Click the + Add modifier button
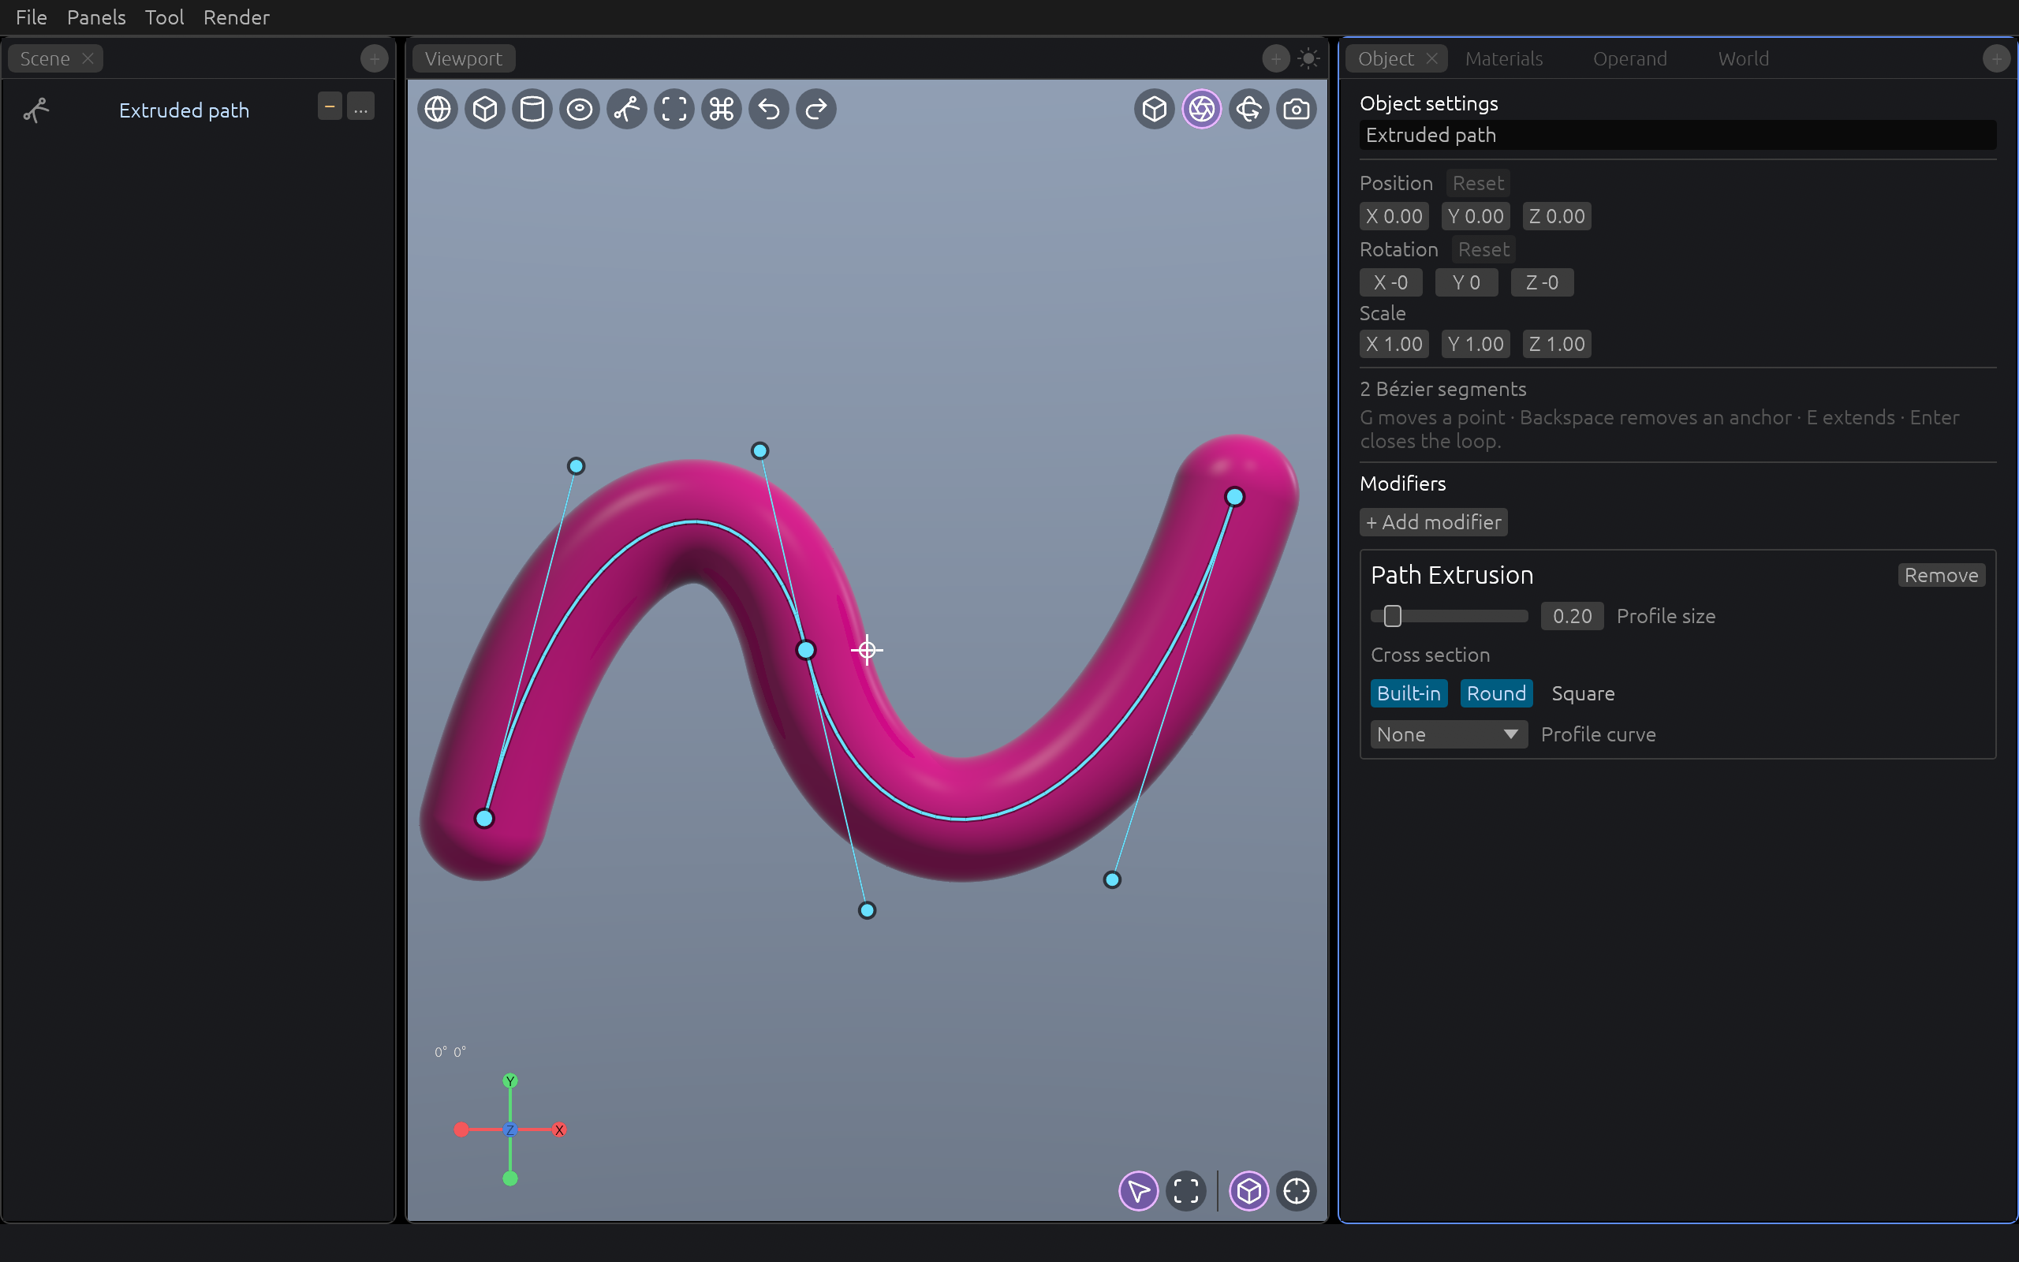2019x1262 pixels. 1433,522
